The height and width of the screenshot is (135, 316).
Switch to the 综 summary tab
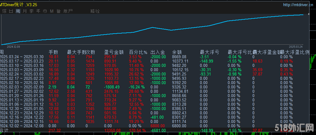pyautogui.click(x=4, y=11)
